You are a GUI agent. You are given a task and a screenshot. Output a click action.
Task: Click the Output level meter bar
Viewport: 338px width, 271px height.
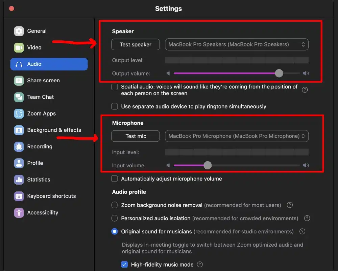237,60
